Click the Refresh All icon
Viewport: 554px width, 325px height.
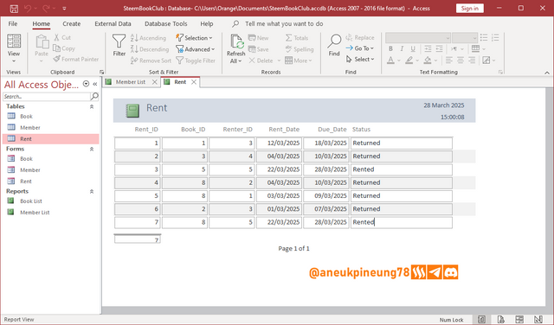(x=236, y=41)
